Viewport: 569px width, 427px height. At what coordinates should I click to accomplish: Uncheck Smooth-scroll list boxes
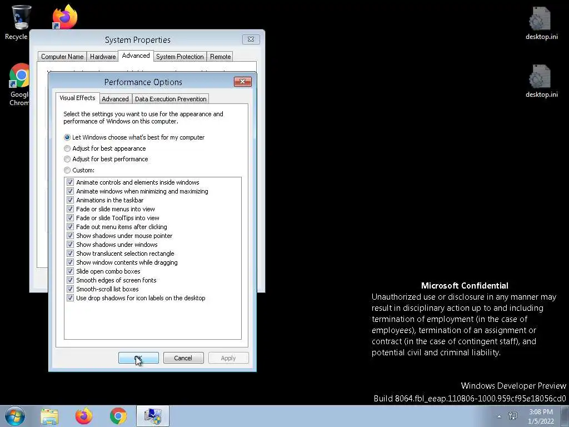click(x=70, y=289)
